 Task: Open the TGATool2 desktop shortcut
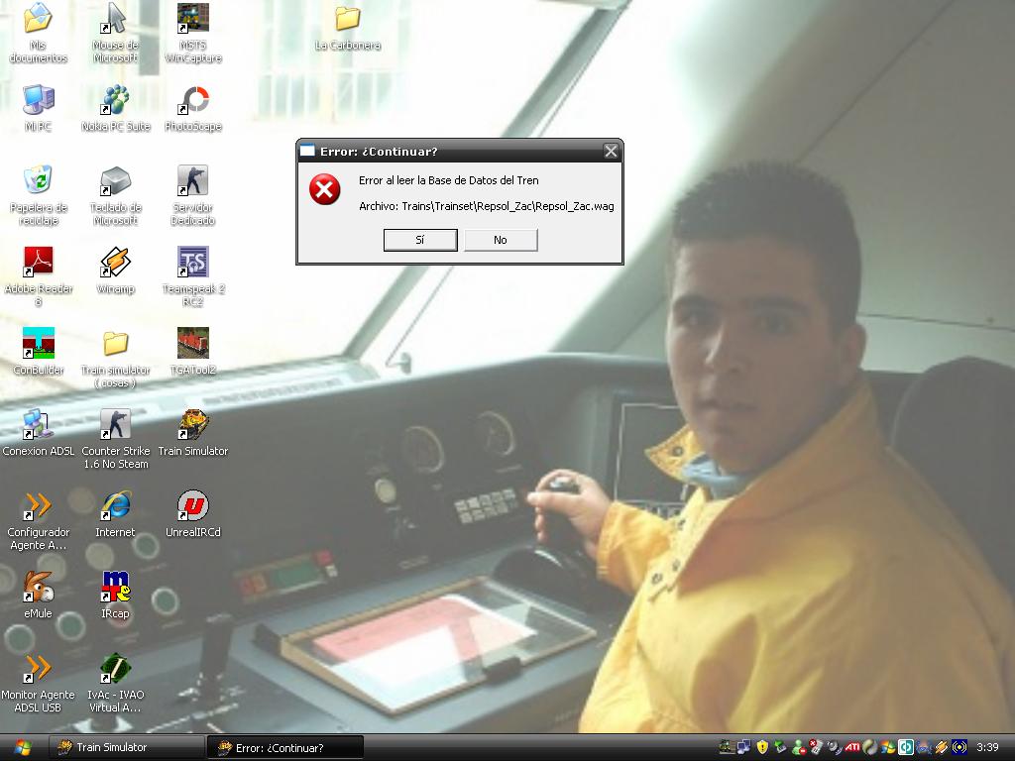click(x=193, y=344)
